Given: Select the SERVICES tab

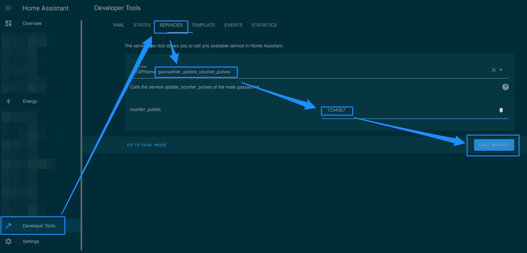Looking at the screenshot, I should pyautogui.click(x=171, y=25).
